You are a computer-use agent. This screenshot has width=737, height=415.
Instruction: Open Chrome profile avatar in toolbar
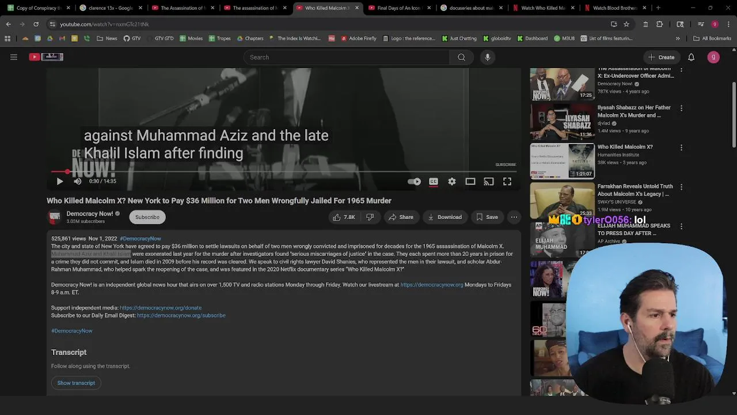(715, 24)
